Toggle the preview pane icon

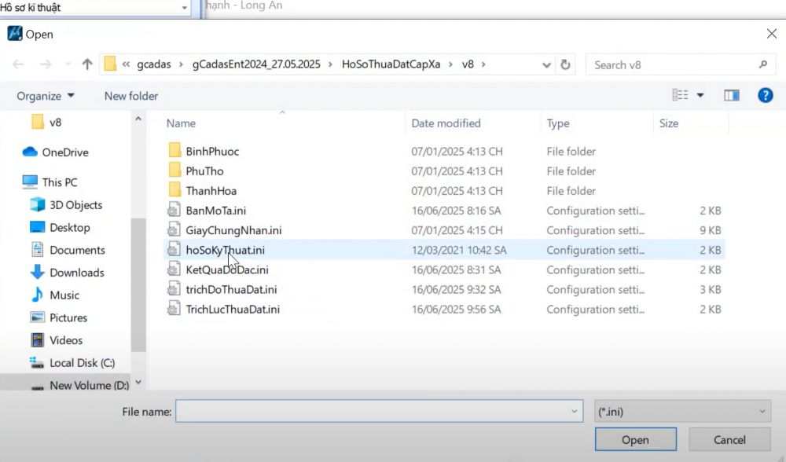click(x=731, y=95)
